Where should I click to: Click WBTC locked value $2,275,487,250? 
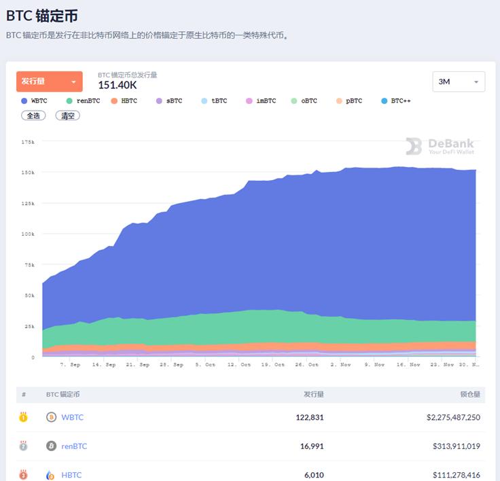[453, 417]
